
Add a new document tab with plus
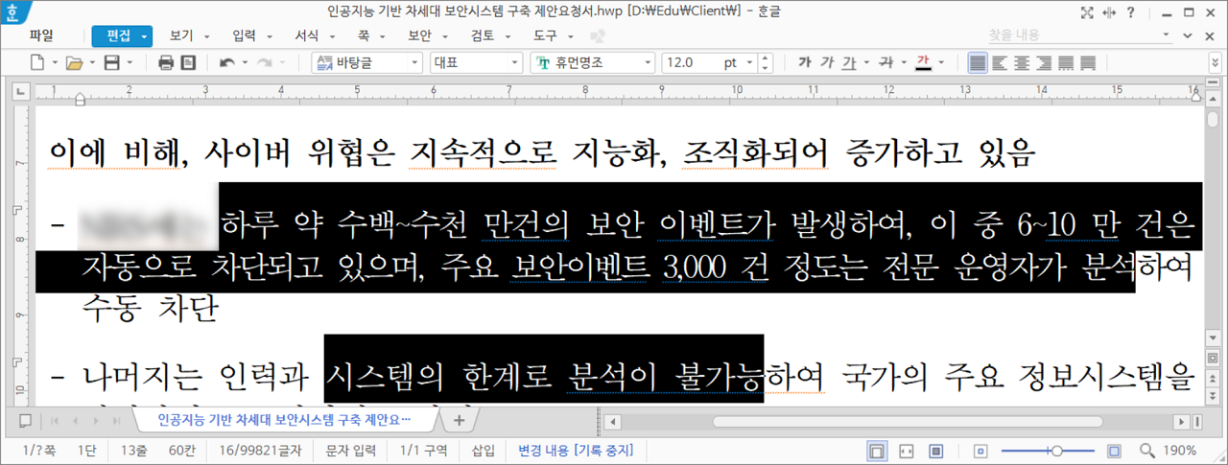459,420
